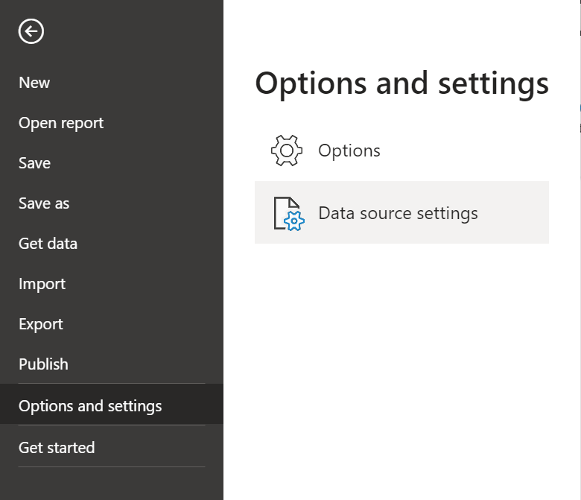This screenshot has height=500, width=581.
Task: Select Options and settings in sidebar
Action: pyautogui.click(x=90, y=406)
